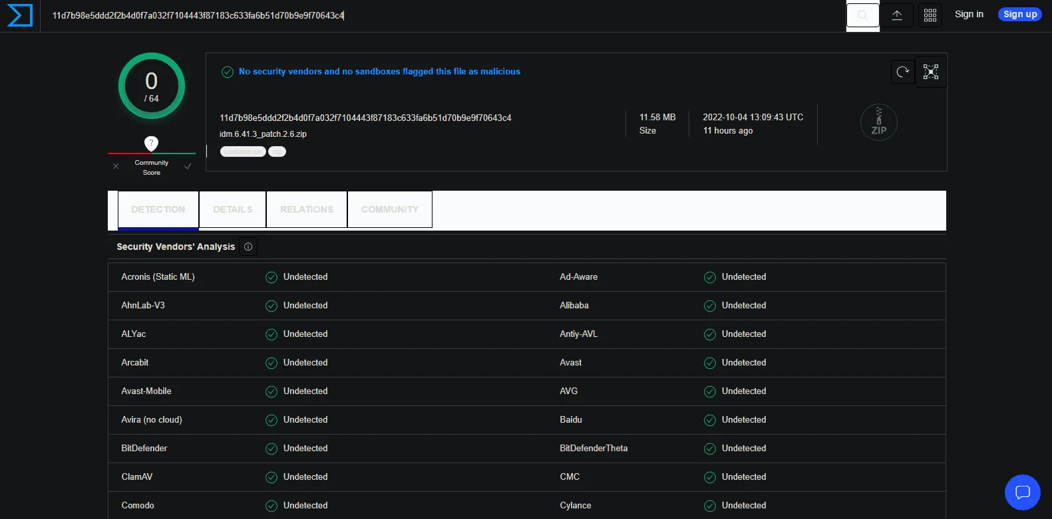The image size is (1052, 519).
Task: Click the Antiy-AVL undetected check icon
Action: tap(710, 334)
